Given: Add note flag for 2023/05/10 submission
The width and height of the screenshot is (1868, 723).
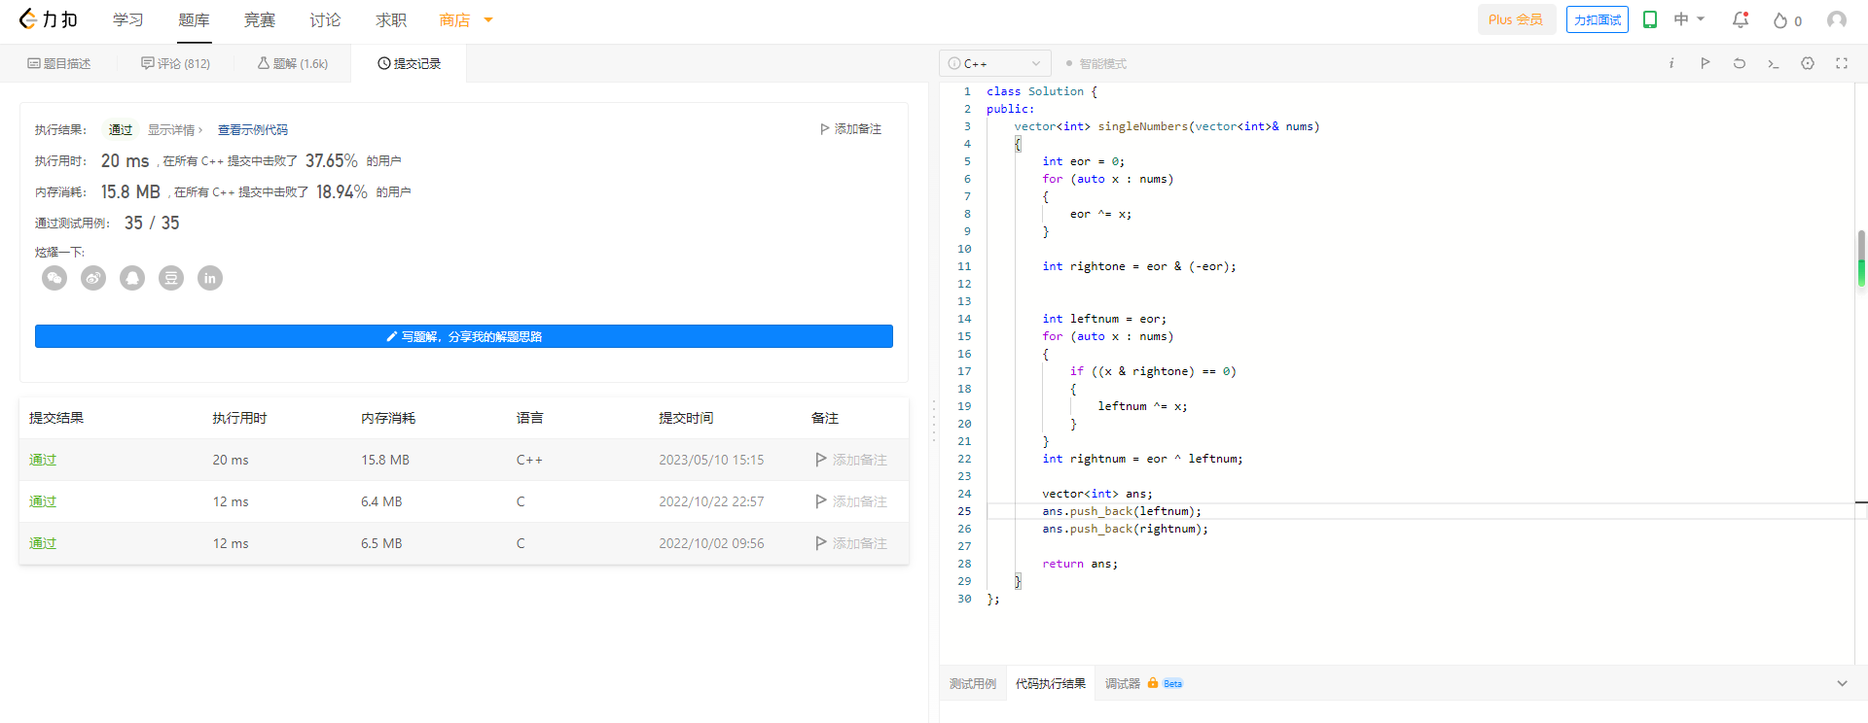Looking at the screenshot, I should [x=851, y=460].
